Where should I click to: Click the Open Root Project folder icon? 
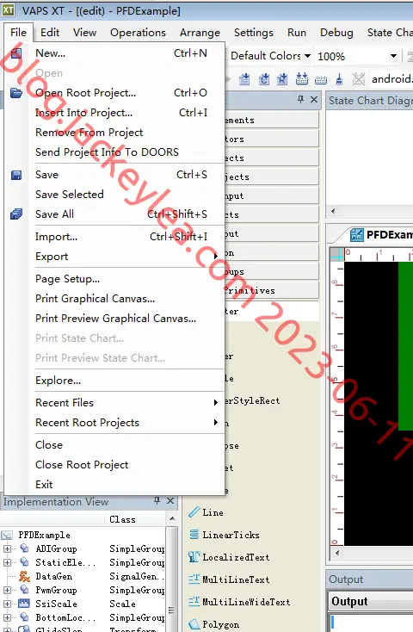pyautogui.click(x=16, y=93)
